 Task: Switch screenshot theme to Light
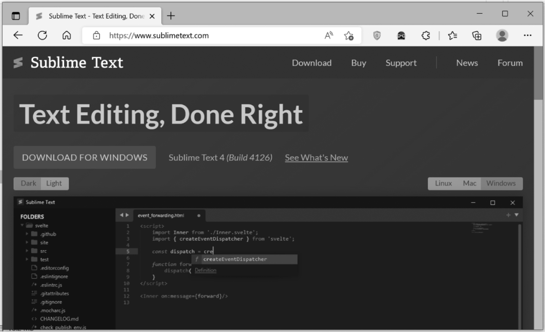click(54, 183)
